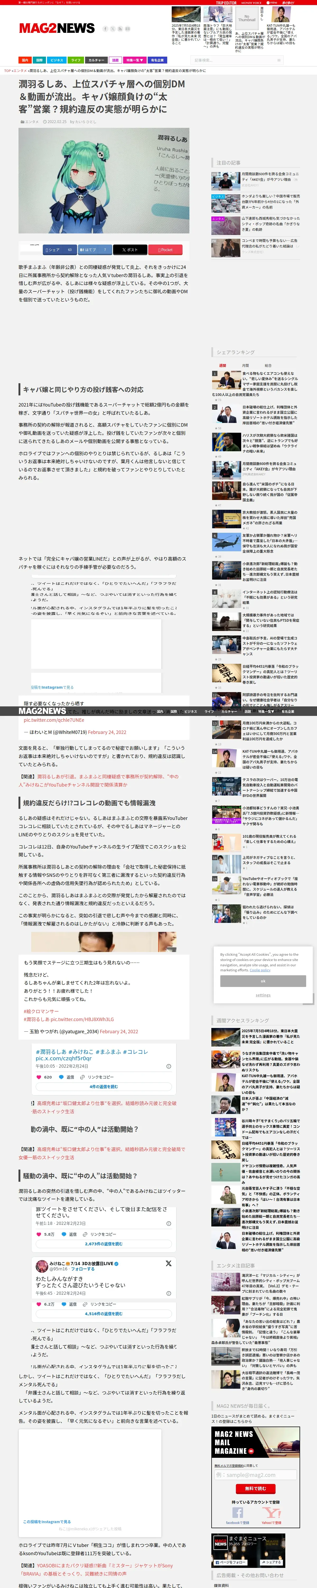Register via the Yahoo! icon in newsletter box

(x=272, y=1512)
